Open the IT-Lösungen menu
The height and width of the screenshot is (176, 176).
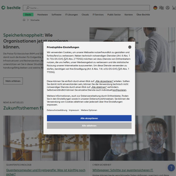click(72, 15)
